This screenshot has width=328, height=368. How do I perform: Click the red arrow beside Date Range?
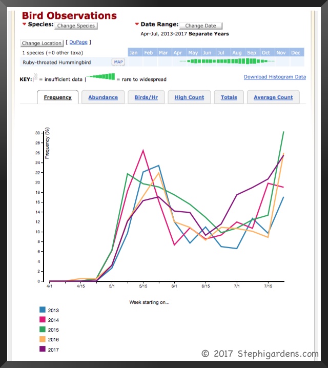(137, 24)
